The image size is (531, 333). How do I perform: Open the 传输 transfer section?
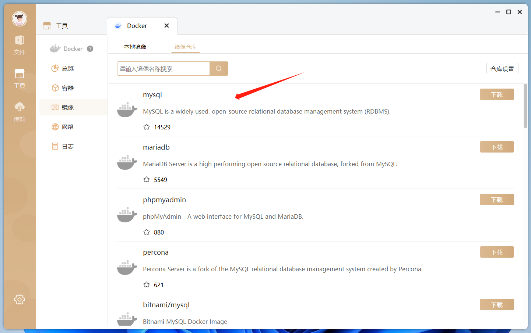pyautogui.click(x=20, y=112)
